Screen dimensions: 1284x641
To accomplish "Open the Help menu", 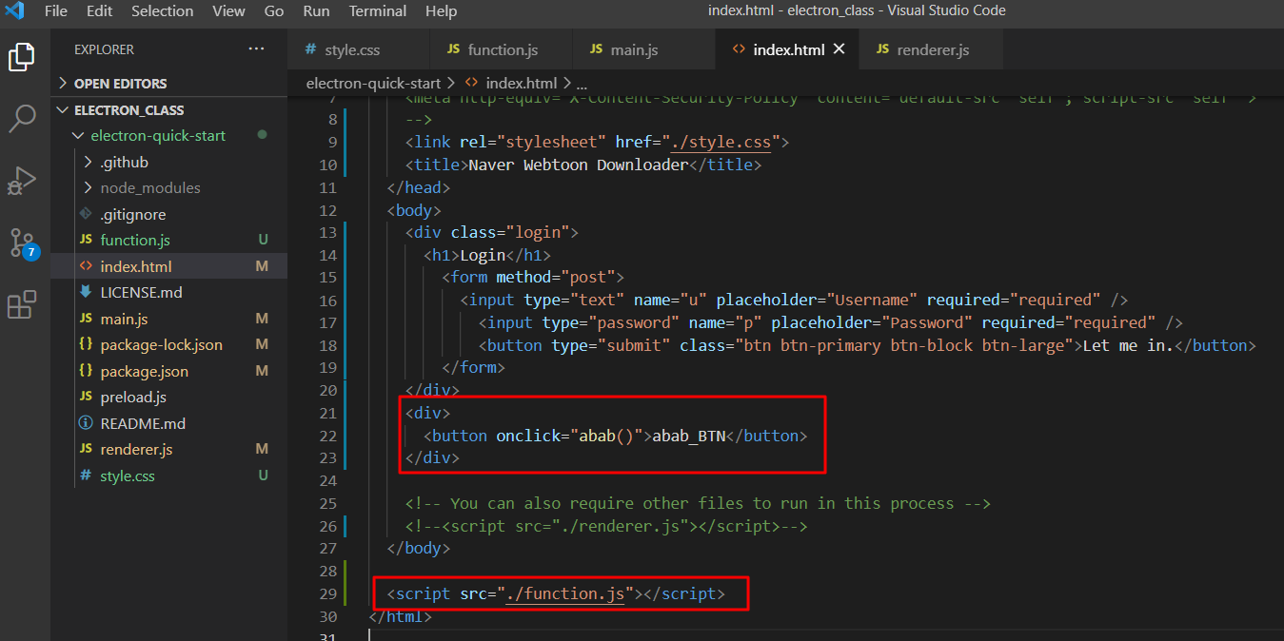I will click(x=441, y=11).
